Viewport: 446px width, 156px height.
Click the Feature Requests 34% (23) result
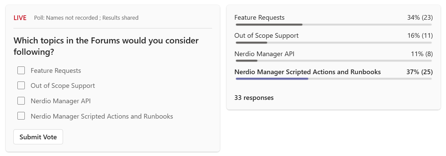(x=420, y=17)
